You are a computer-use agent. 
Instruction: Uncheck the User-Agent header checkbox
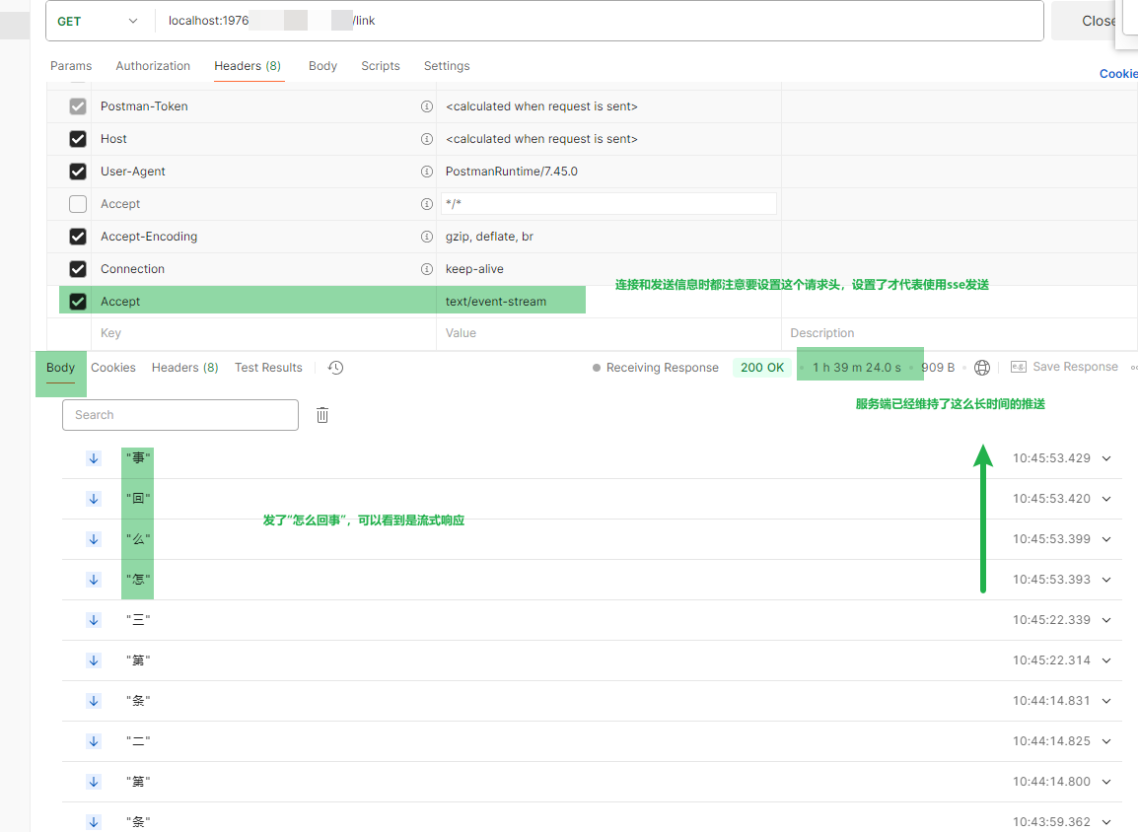click(x=78, y=172)
